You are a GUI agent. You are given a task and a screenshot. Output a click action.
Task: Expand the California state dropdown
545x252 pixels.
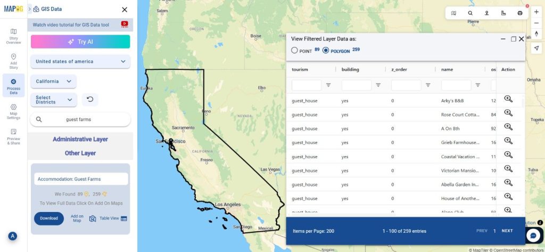(x=54, y=82)
